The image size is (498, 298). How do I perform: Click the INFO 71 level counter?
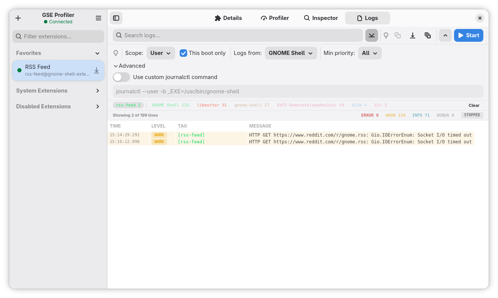[x=421, y=115]
